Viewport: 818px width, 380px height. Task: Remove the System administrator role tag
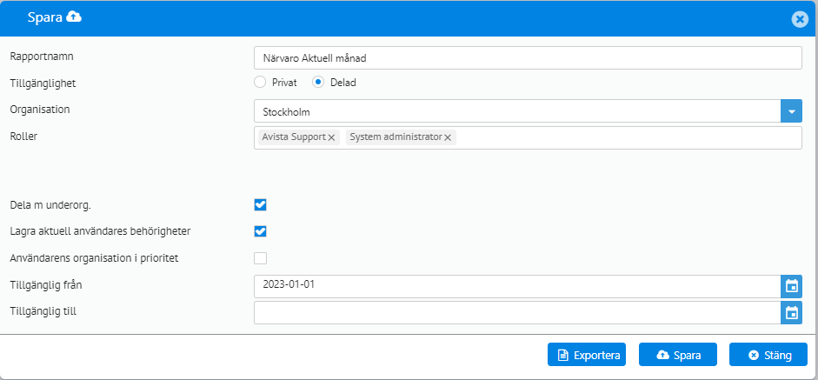point(448,137)
